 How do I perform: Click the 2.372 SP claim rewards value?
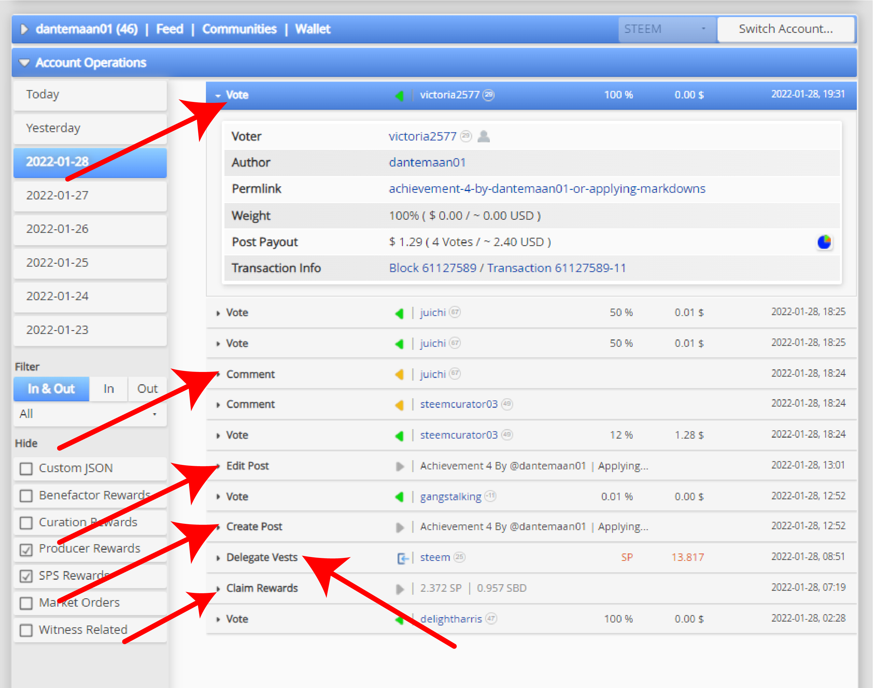[441, 588]
